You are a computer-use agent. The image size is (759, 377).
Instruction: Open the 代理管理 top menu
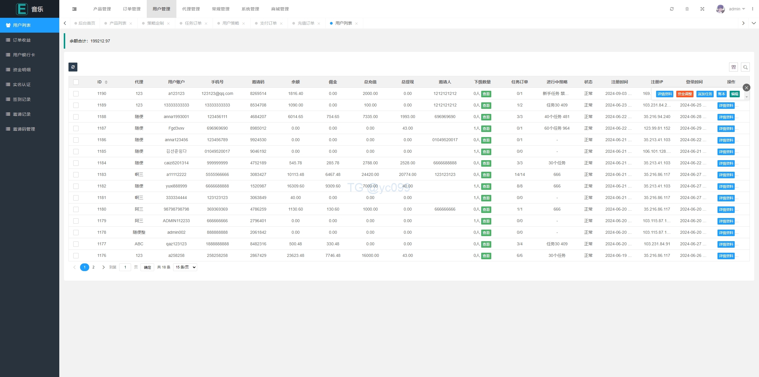tap(191, 9)
